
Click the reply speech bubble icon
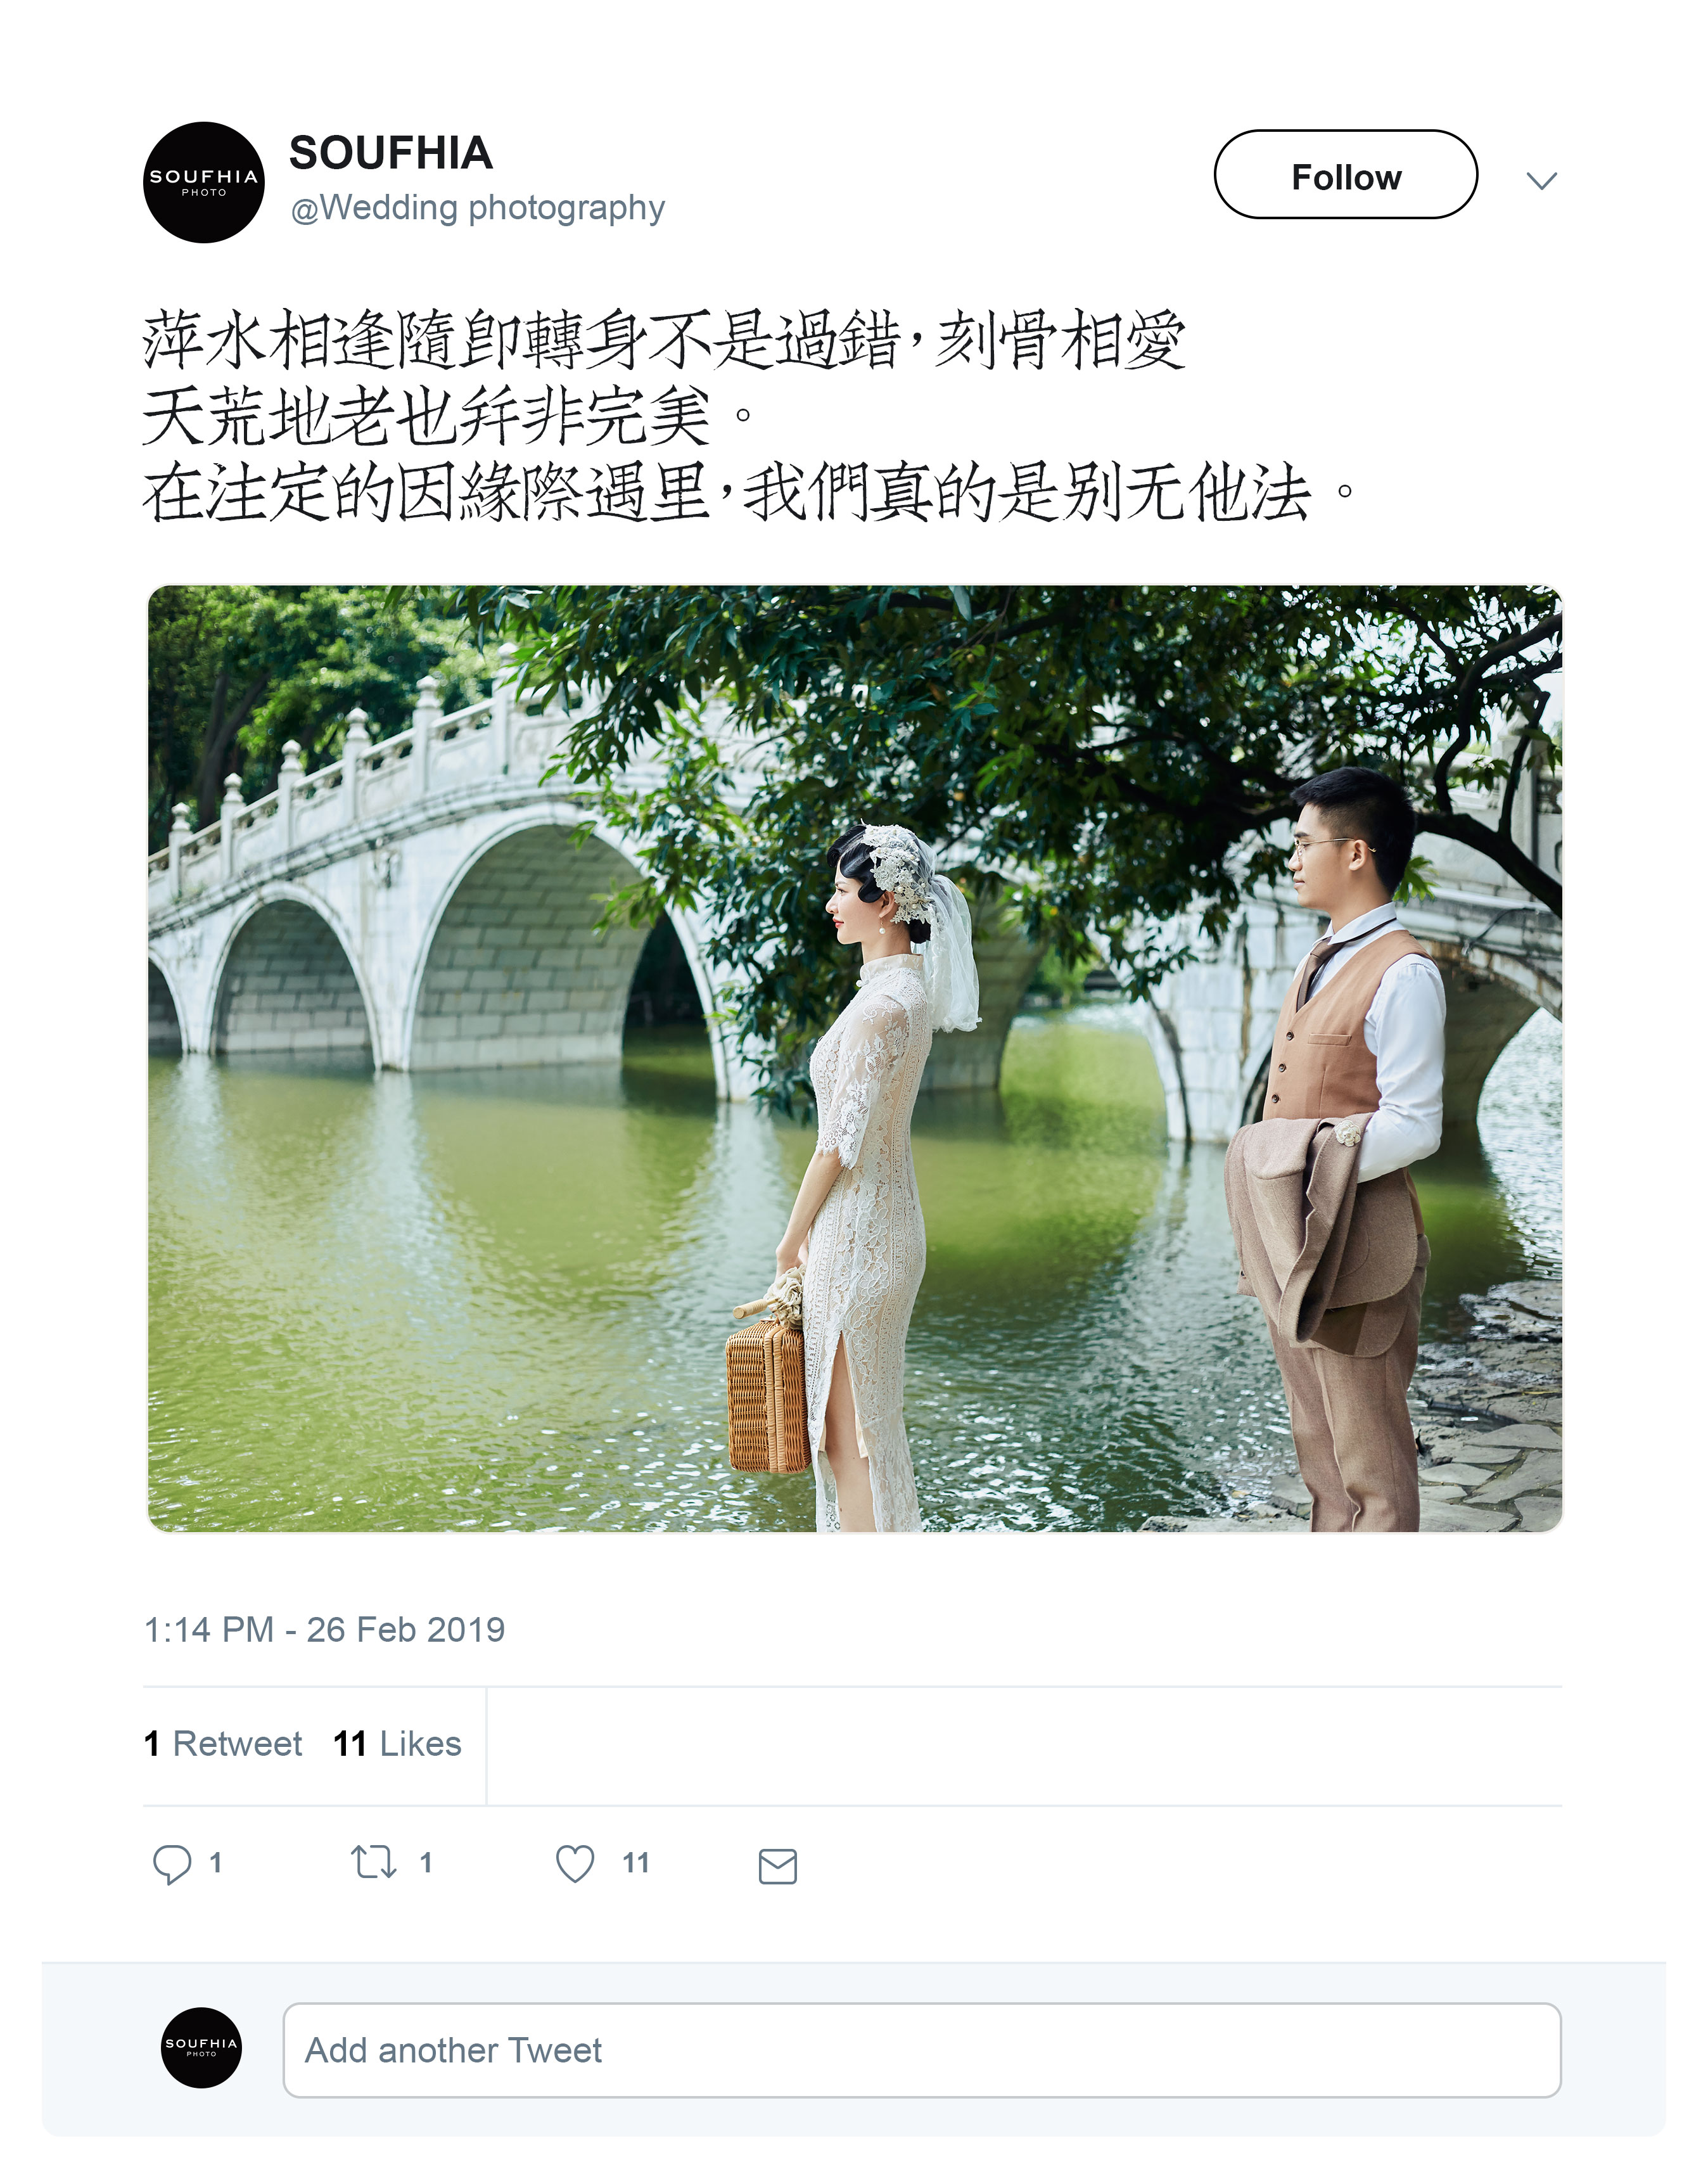171,1863
